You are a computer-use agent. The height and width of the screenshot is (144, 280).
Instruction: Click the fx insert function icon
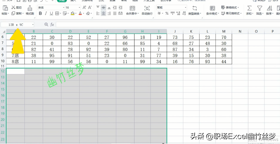pos(52,25)
